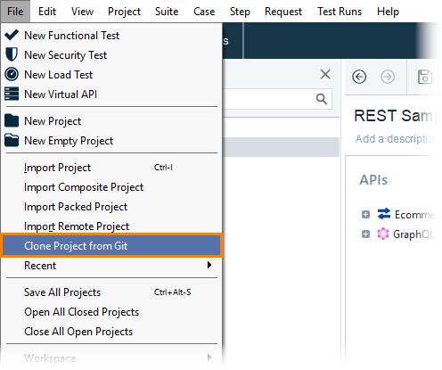
Task: Choose Close All Open Projects
Action: click(x=111, y=332)
